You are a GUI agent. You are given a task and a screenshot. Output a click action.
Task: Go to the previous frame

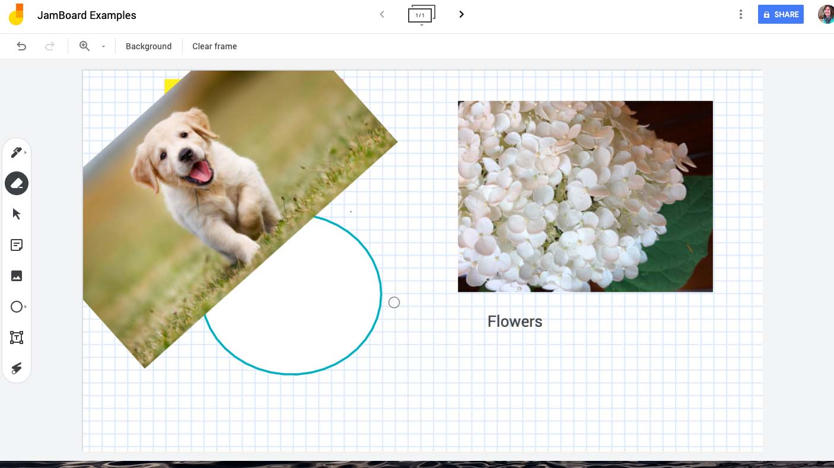coord(382,14)
